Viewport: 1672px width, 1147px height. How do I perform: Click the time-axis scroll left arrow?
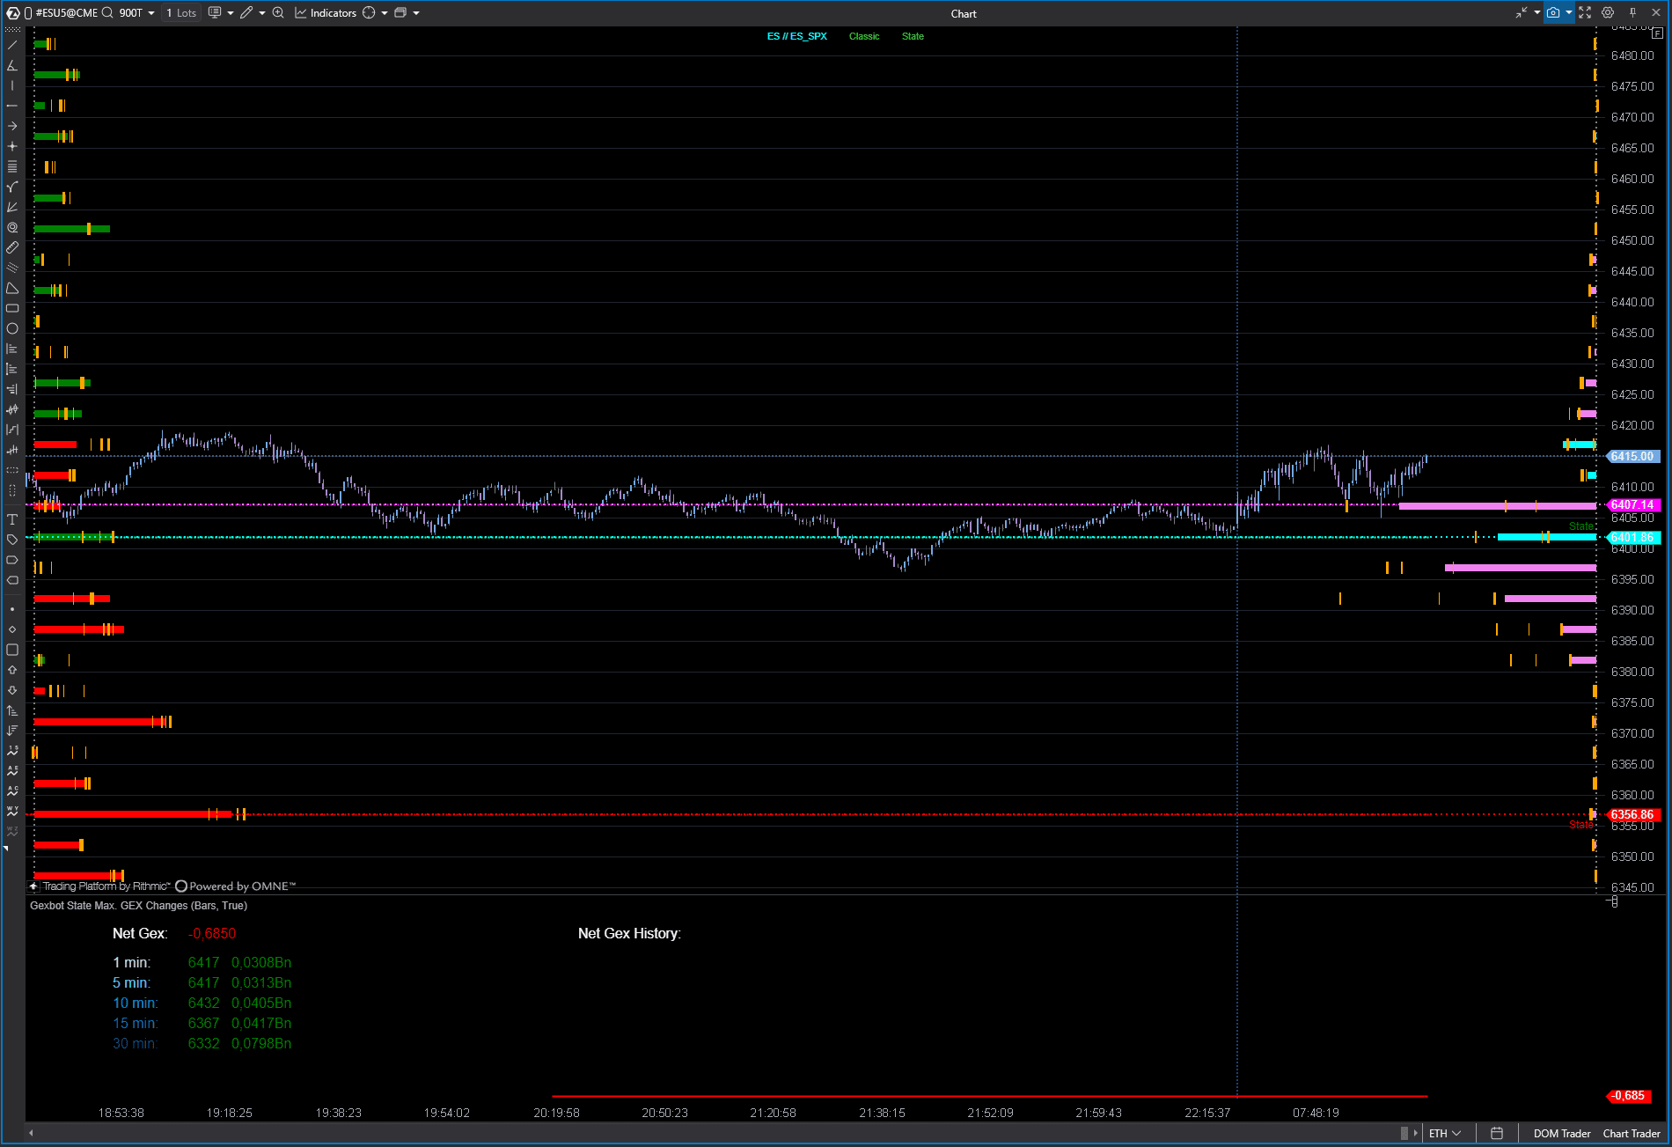click(x=32, y=1134)
